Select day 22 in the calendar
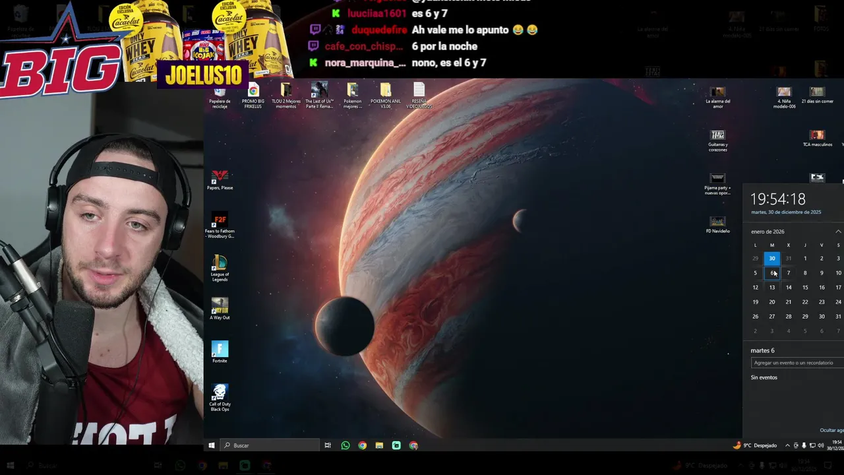844x475 pixels. point(805,302)
